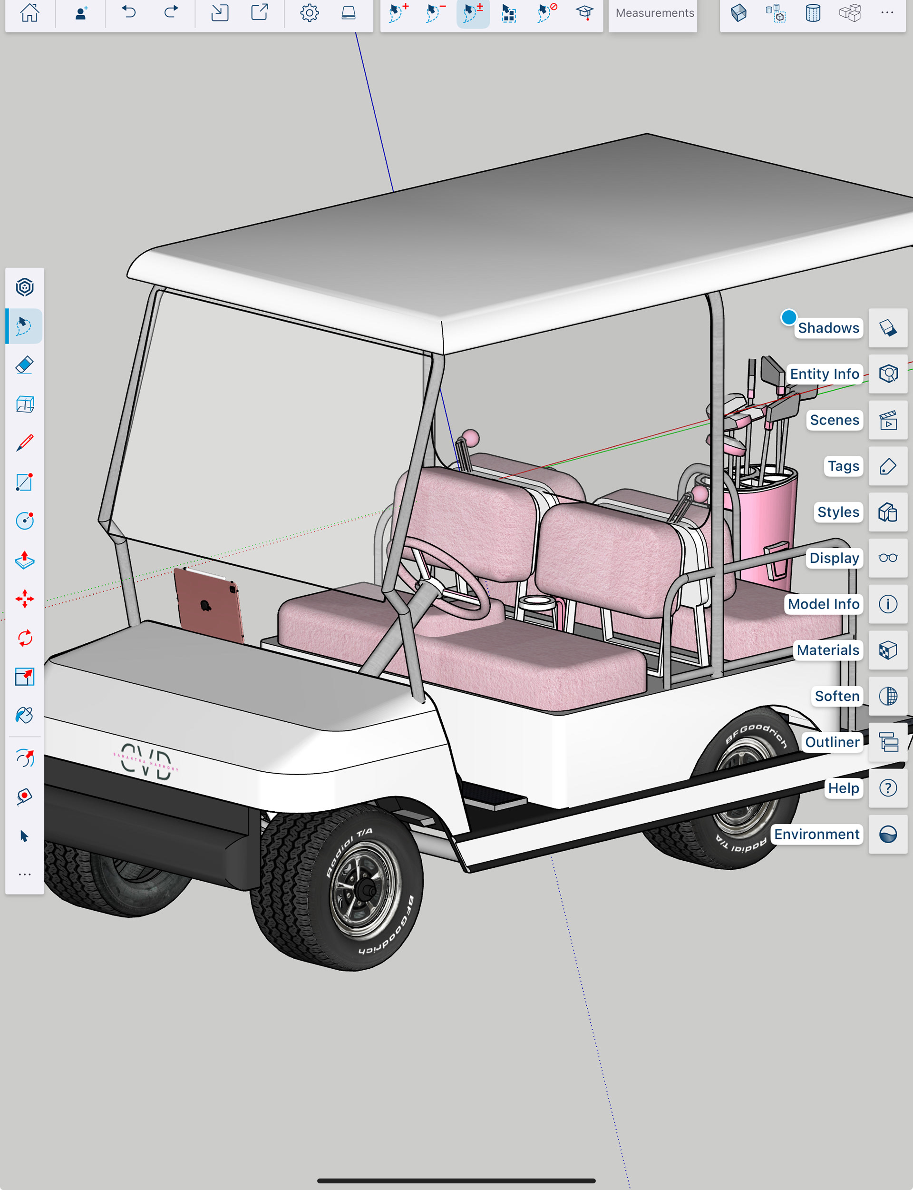Toggle the add/subtract selection mode
This screenshot has width=913, height=1190.
point(473,12)
